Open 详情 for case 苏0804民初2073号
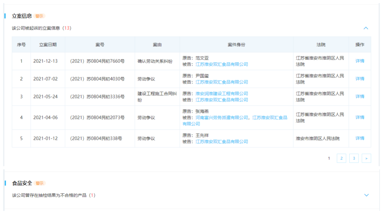383x214 pixels. point(360,117)
